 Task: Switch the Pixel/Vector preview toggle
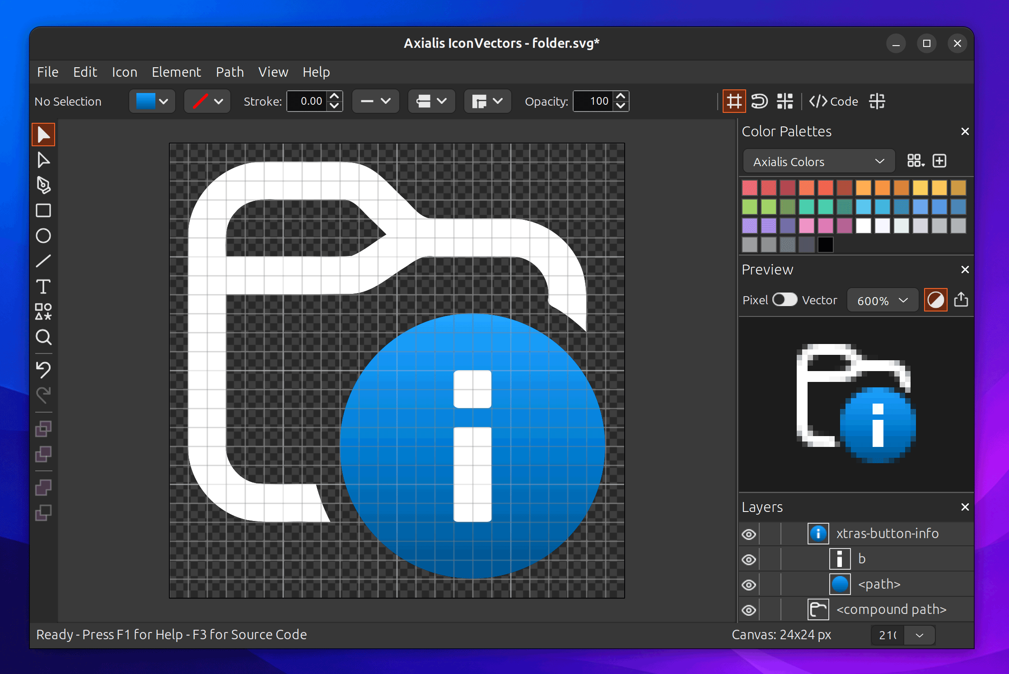(x=785, y=300)
